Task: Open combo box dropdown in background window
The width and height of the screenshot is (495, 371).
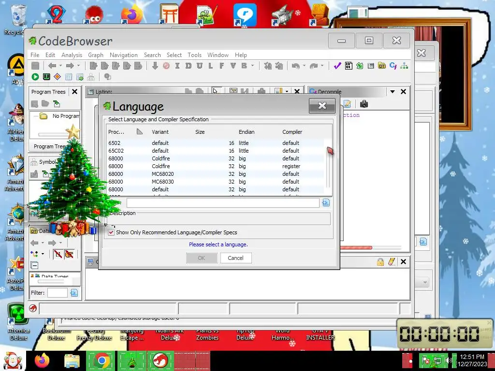Action: [425, 282]
